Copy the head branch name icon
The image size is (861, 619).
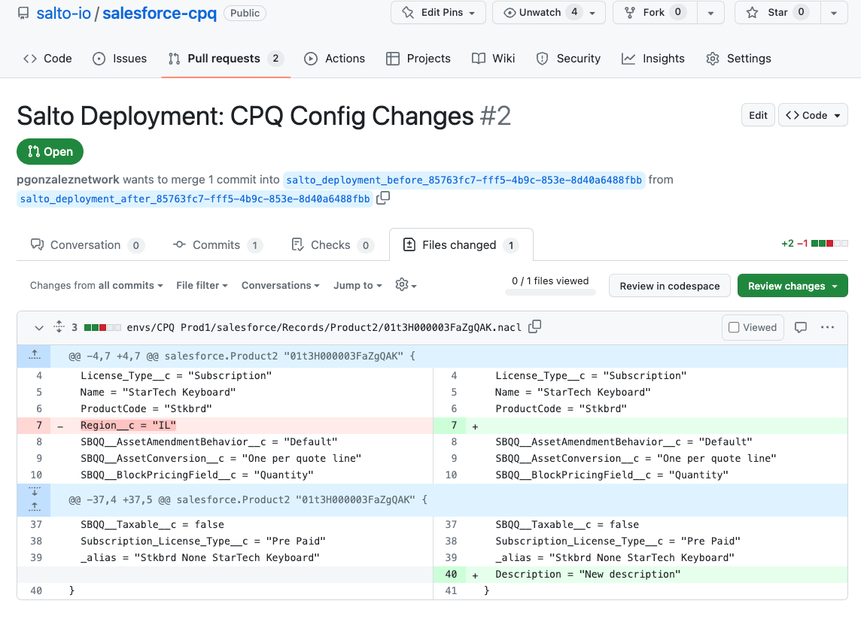click(383, 198)
